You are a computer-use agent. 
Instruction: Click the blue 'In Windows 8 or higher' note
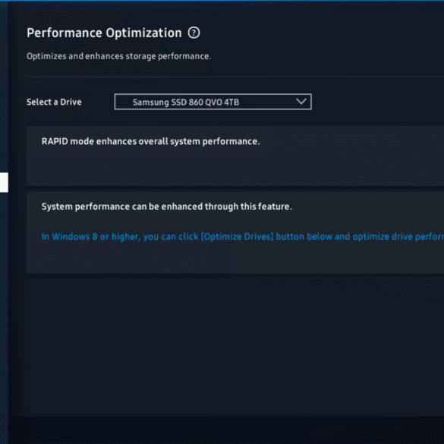(x=243, y=237)
